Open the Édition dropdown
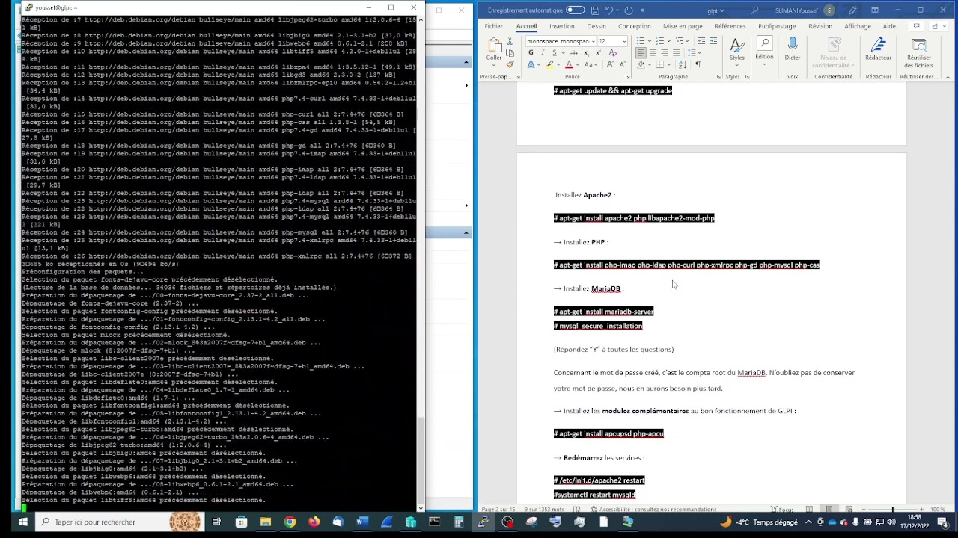Screen dimensions: 958x538 coord(764,50)
